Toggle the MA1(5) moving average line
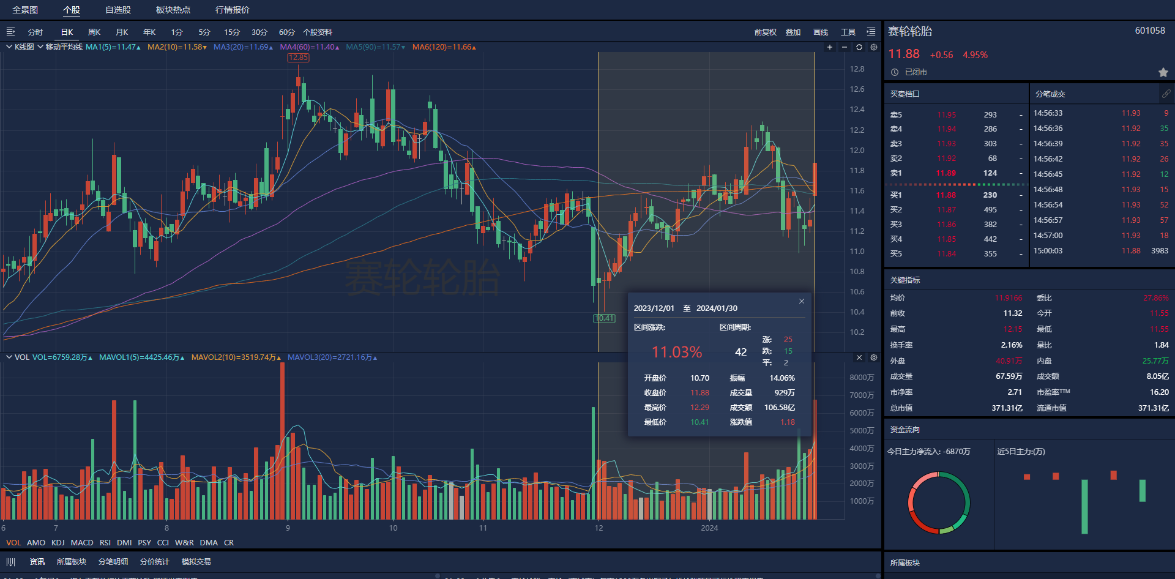 click(x=113, y=47)
